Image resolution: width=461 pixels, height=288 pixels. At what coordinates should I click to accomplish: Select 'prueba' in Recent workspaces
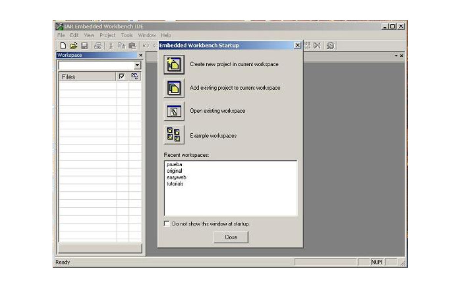[x=174, y=164]
